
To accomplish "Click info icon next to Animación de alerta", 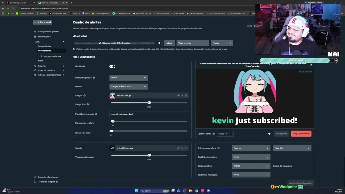I will (x=219, y=148).
